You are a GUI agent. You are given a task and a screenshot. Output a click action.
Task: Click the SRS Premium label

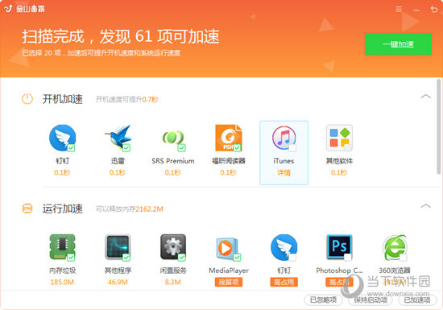point(173,161)
